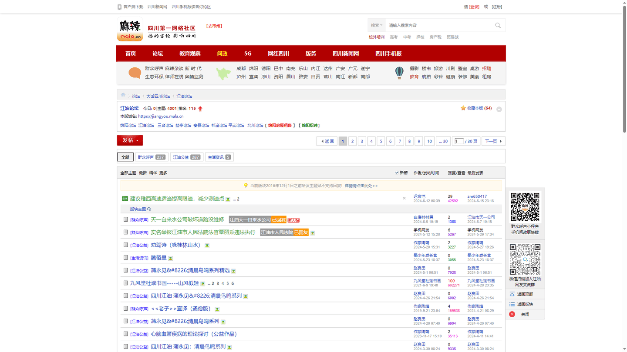This screenshot has width=627, height=352.
Task: Click the 返回顶部 icon in sidebar
Action: tap(512, 294)
